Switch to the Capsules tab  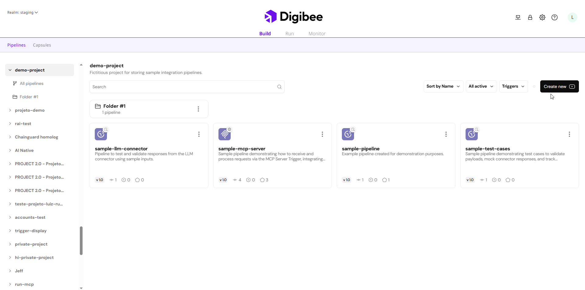click(x=42, y=45)
